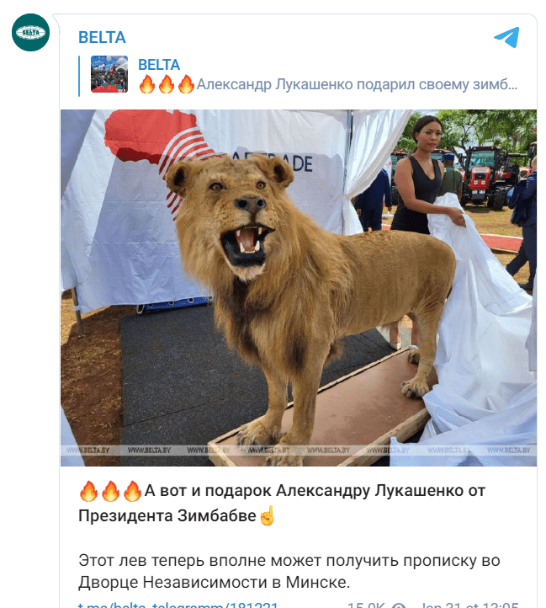Click the Jan 31 post timestamp

[x=469, y=605]
